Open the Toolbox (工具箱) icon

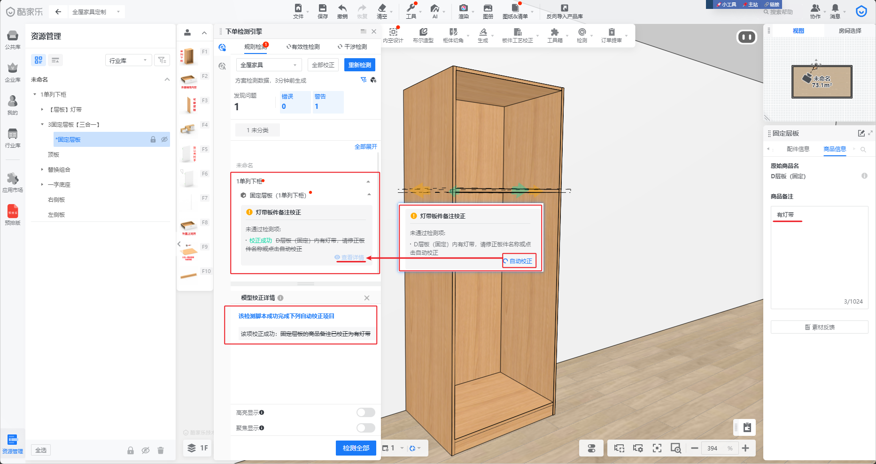pos(555,32)
